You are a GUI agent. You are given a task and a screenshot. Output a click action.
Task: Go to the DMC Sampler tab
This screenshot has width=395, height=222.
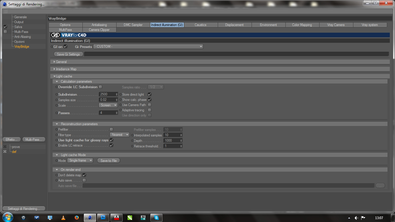coord(133,25)
